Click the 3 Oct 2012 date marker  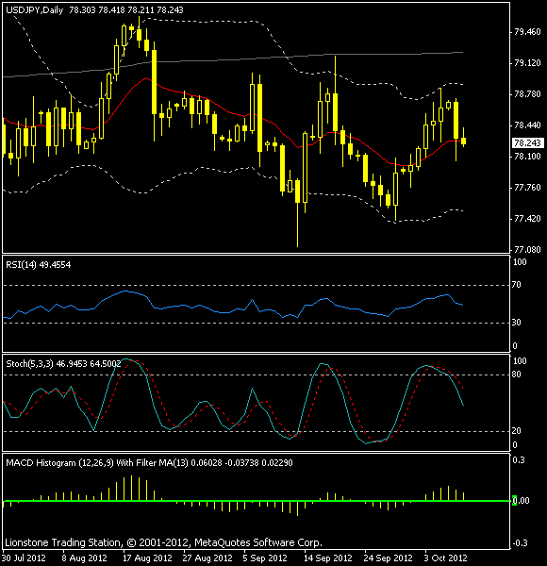pyautogui.click(x=445, y=558)
